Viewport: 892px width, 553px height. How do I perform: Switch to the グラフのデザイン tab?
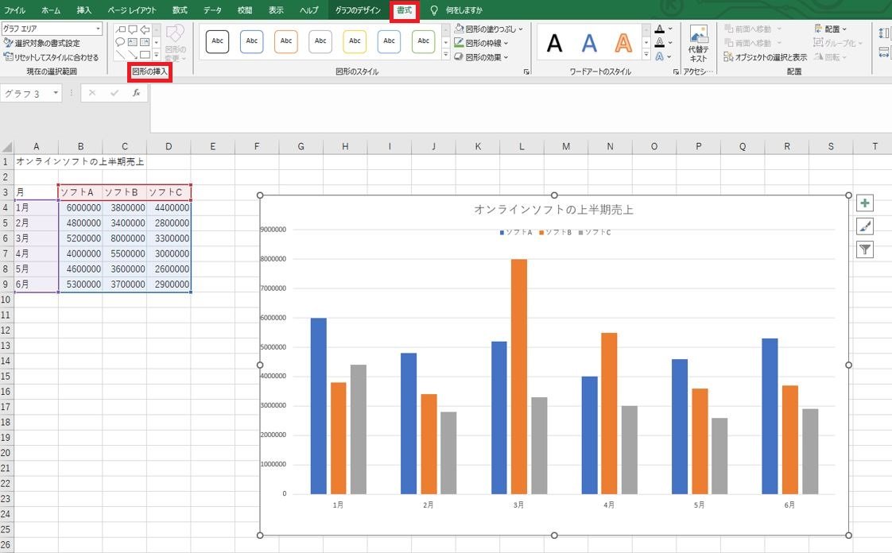point(358,10)
